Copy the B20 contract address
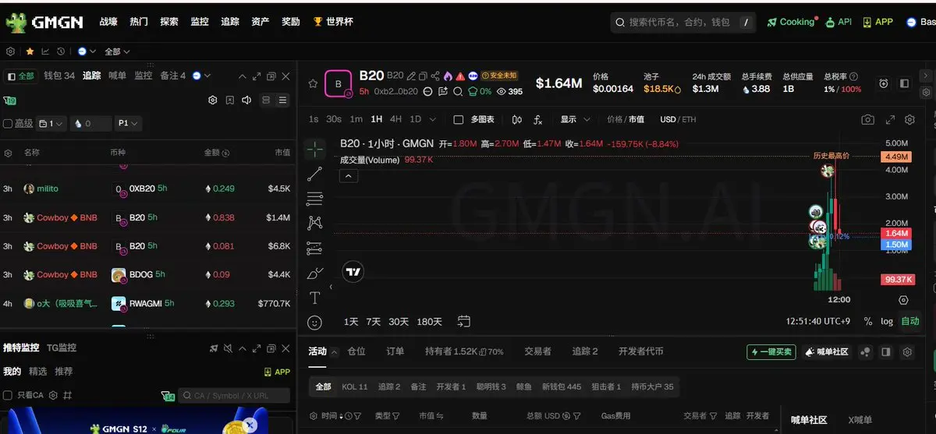Viewport: 936px width, 434px height. coord(423,76)
